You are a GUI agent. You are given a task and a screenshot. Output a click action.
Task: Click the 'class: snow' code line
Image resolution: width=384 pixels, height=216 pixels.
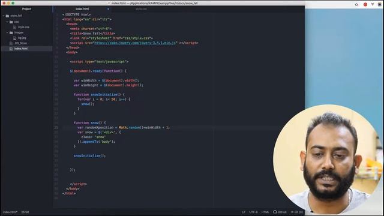click(93, 137)
